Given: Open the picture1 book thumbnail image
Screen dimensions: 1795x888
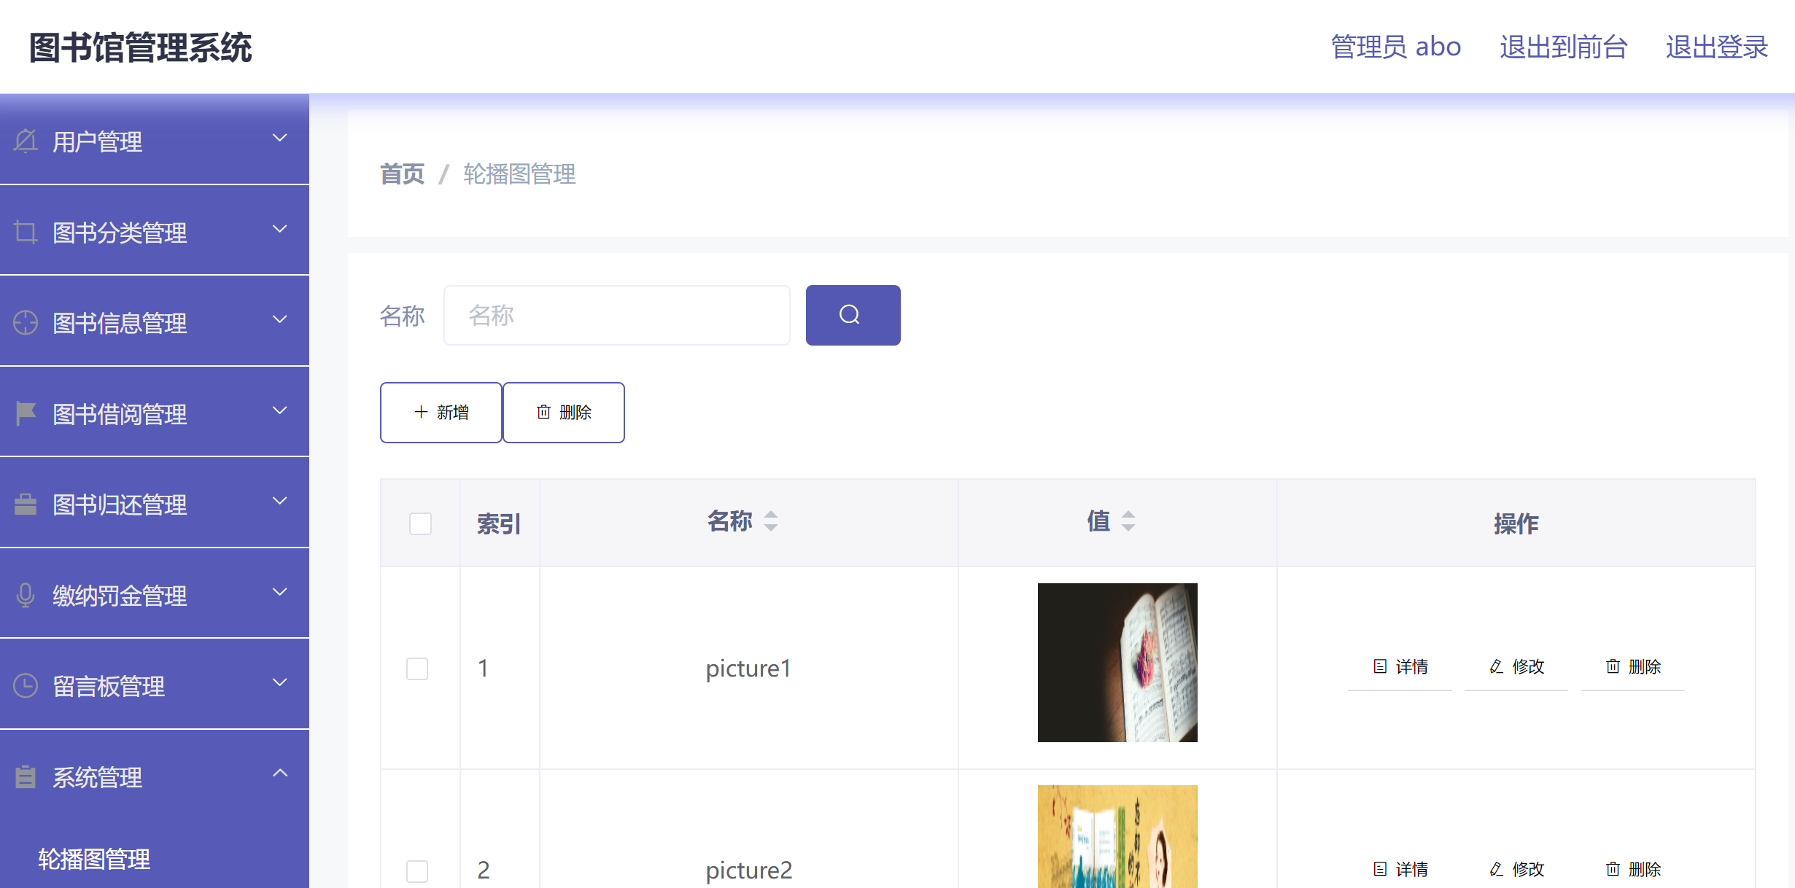Looking at the screenshot, I should [1117, 663].
